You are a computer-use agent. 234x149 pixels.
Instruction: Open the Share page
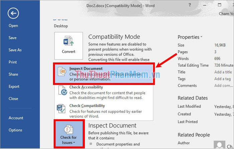click(13, 74)
